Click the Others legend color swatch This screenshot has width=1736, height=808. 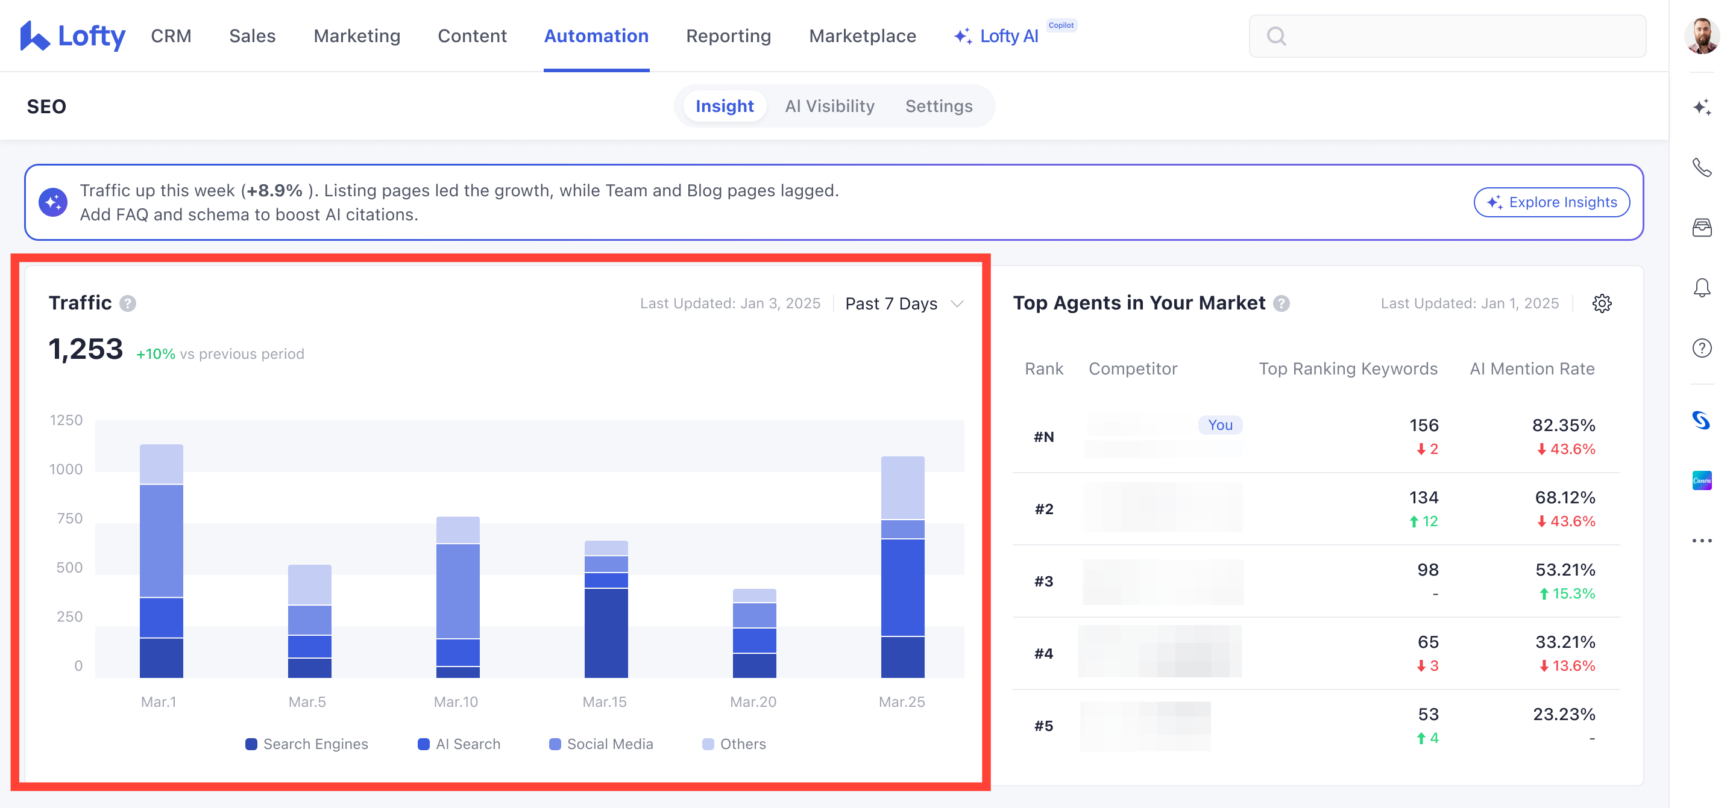(x=708, y=744)
